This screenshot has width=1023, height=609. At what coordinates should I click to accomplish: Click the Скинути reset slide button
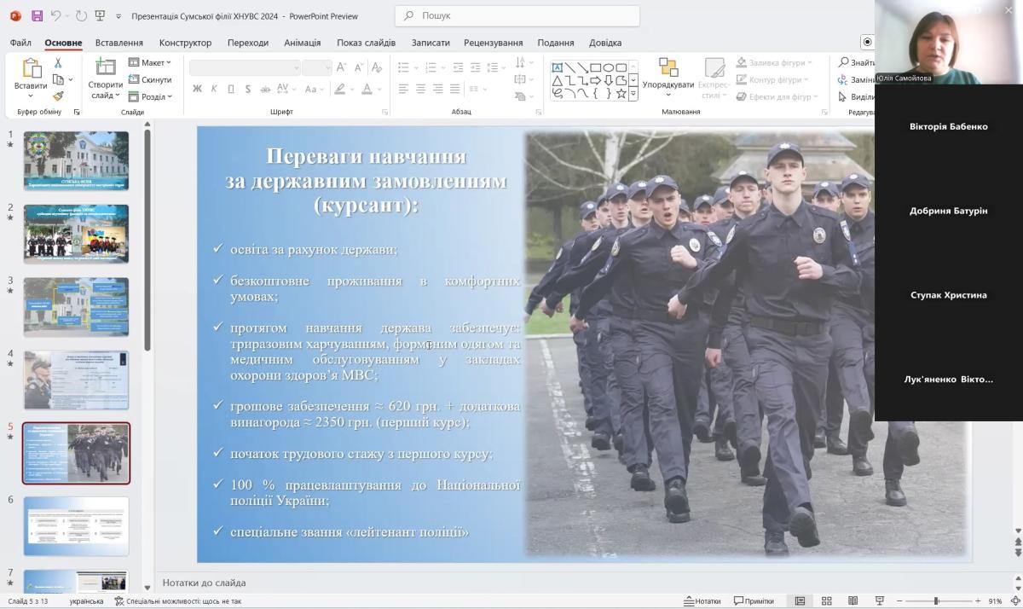150,79
